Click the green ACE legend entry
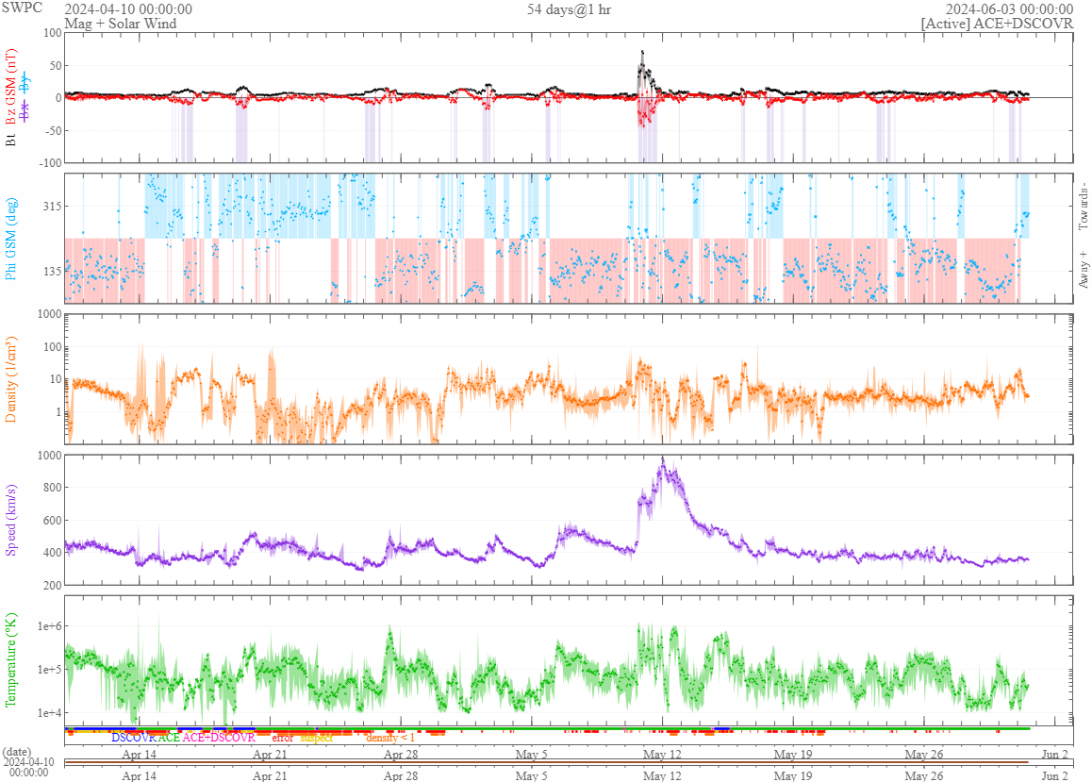 coord(169,738)
